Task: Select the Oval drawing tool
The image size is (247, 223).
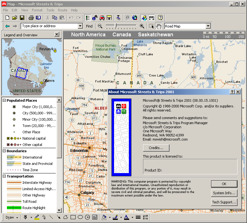Action: (x=80, y=217)
